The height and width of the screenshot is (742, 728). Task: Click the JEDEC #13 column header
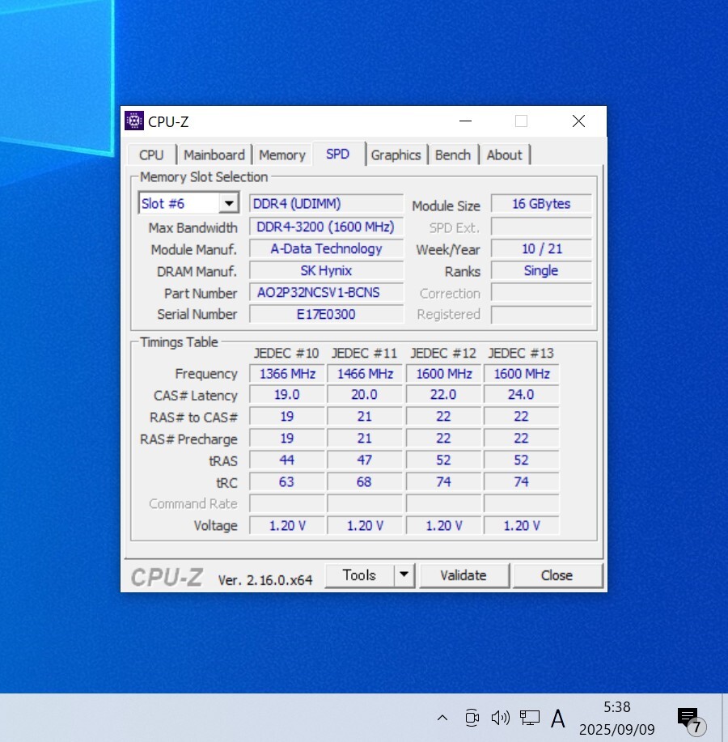click(x=521, y=353)
